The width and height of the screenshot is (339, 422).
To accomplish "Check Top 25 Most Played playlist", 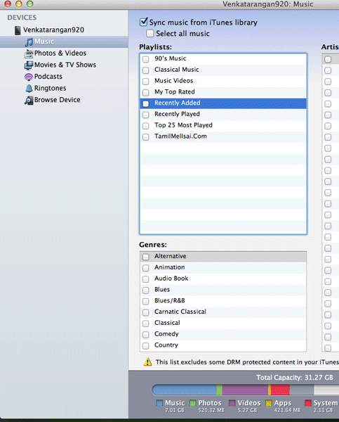I will (x=145, y=126).
